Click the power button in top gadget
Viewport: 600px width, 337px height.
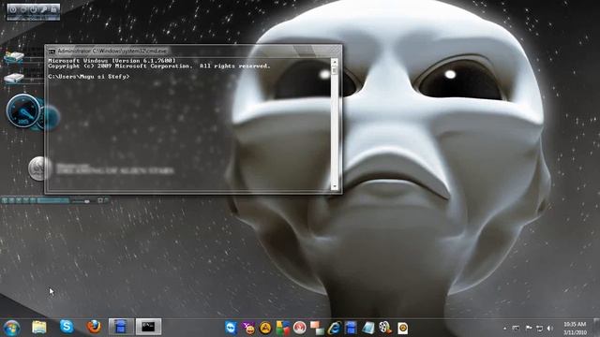[x=34, y=8]
